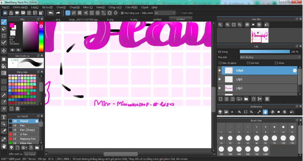
Task: Enable radial snap guide
Action: [x=92, y=13]
